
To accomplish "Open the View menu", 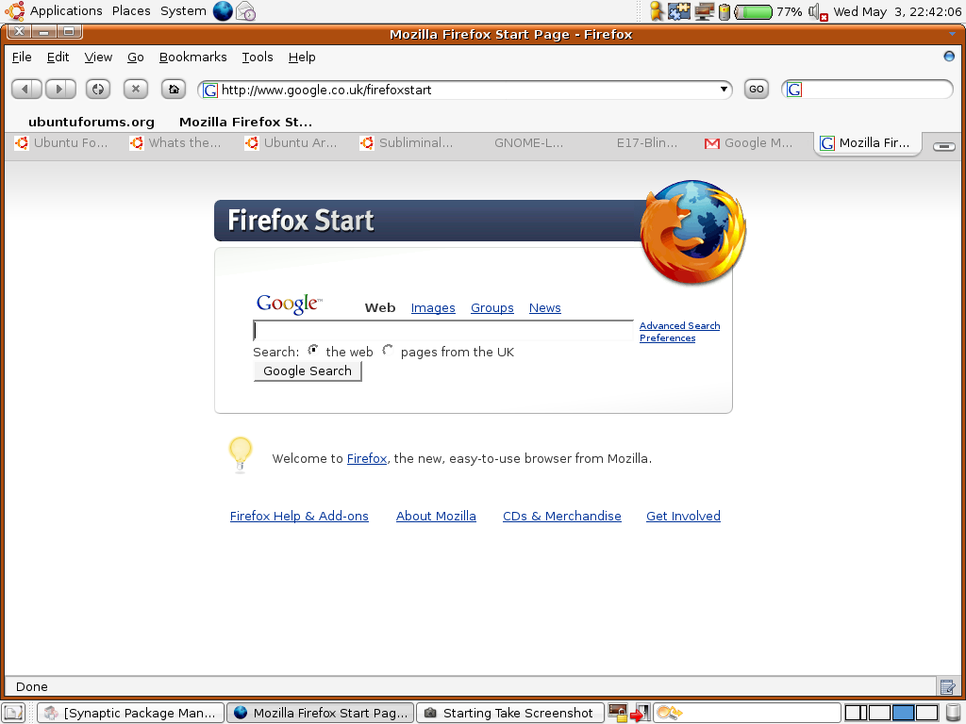I will [x=98, y=58].
